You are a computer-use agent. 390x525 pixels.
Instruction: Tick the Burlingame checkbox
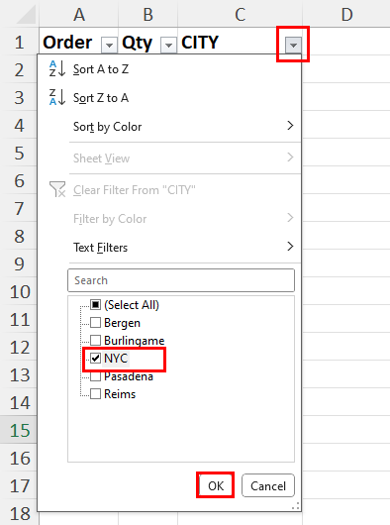click(95, 340)
